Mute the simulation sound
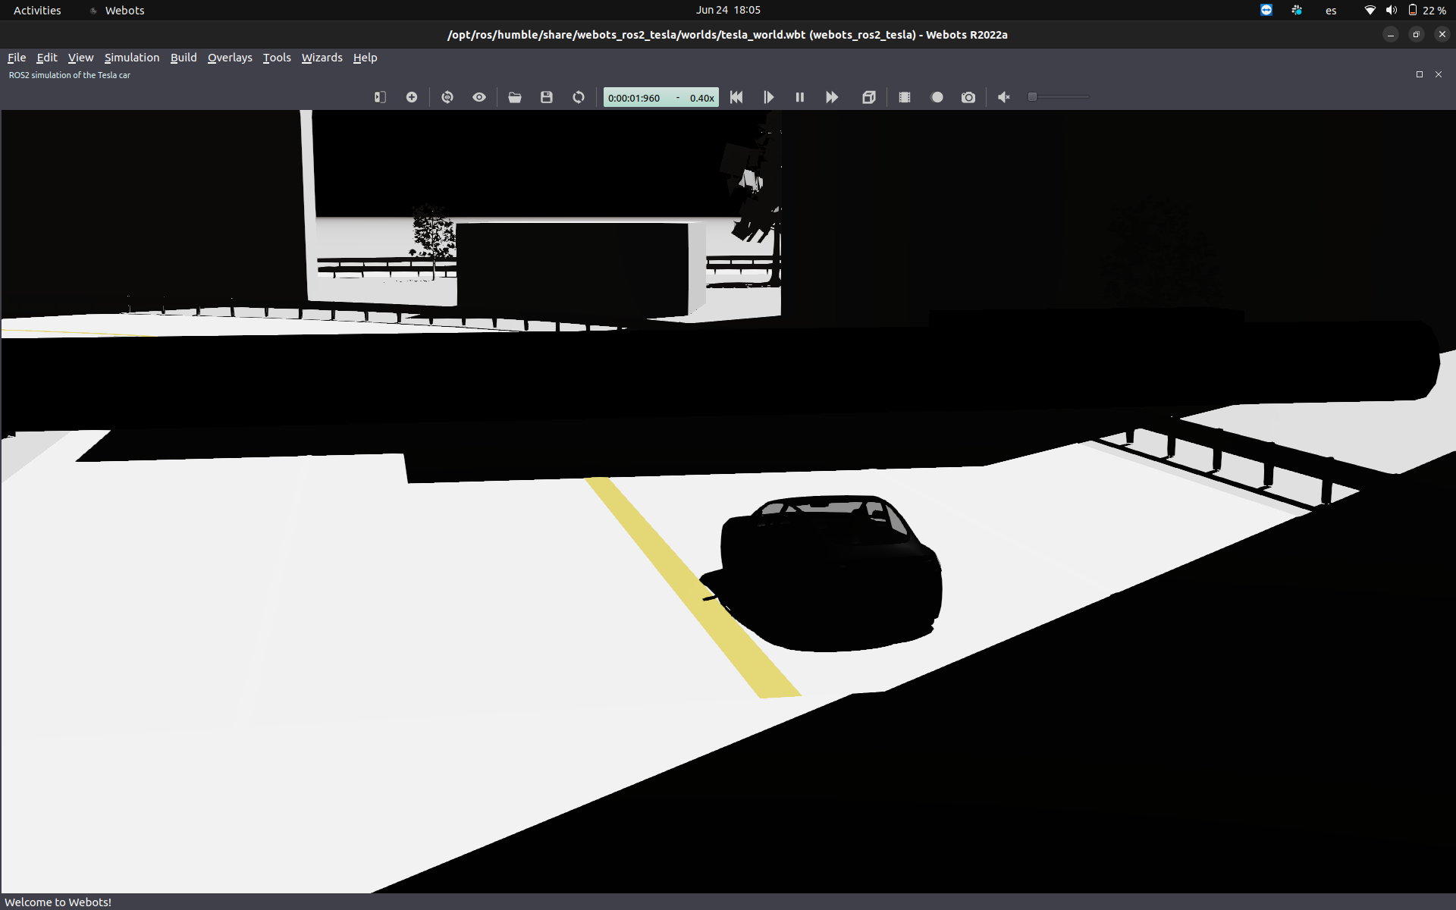 click(x=1004, y=97)
